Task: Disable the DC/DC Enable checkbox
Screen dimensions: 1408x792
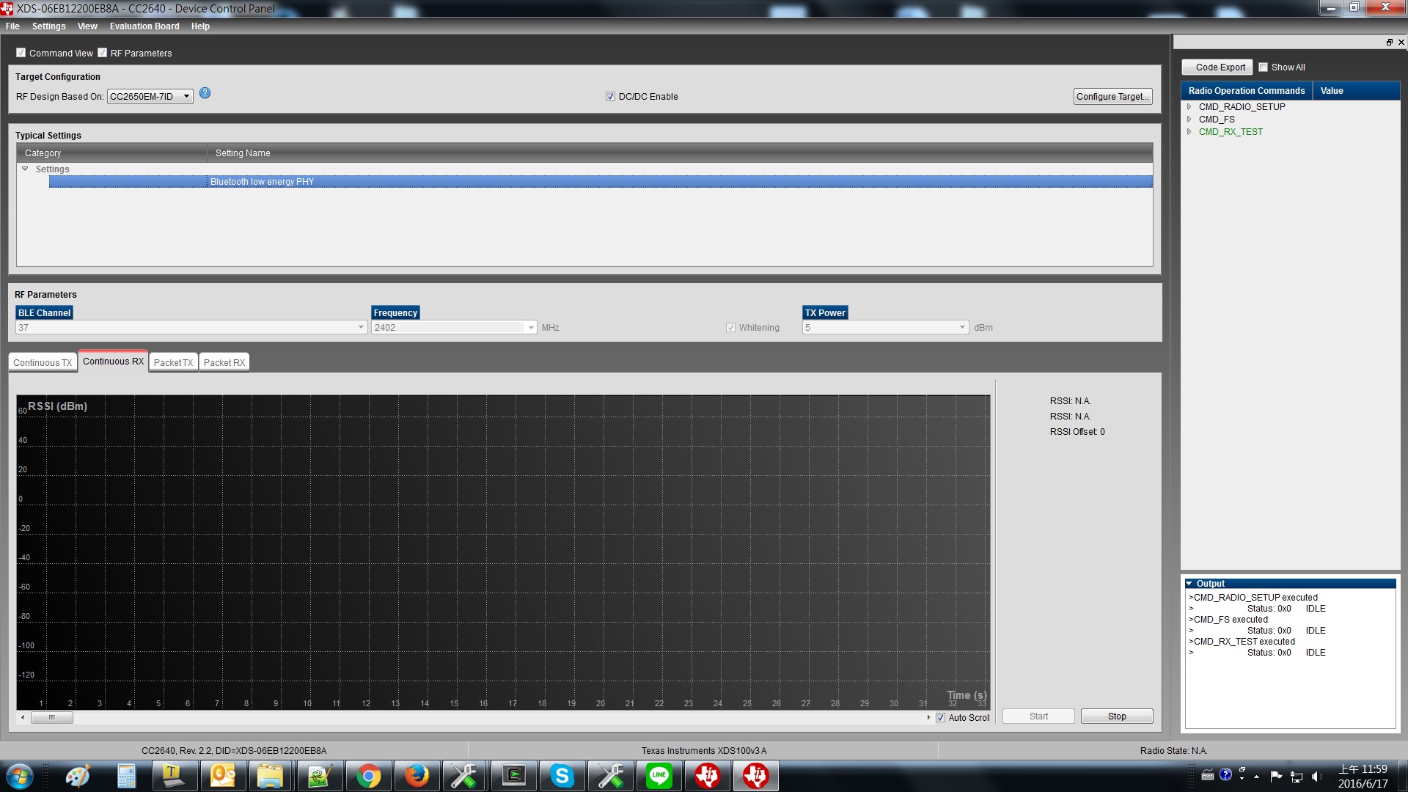Action: point(610,96)
